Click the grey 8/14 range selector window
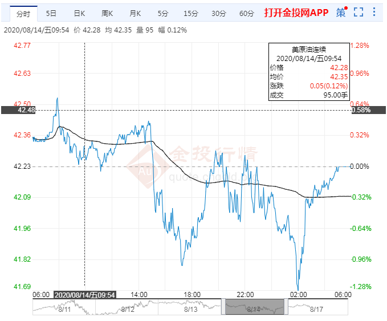Screen dimensions: 387x321 254,307
